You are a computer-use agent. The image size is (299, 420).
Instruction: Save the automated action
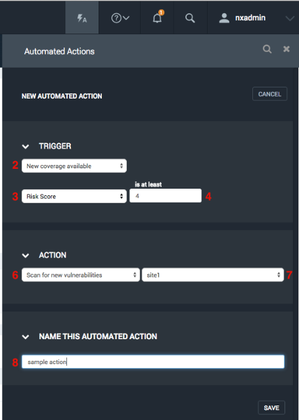click(271, 408)
